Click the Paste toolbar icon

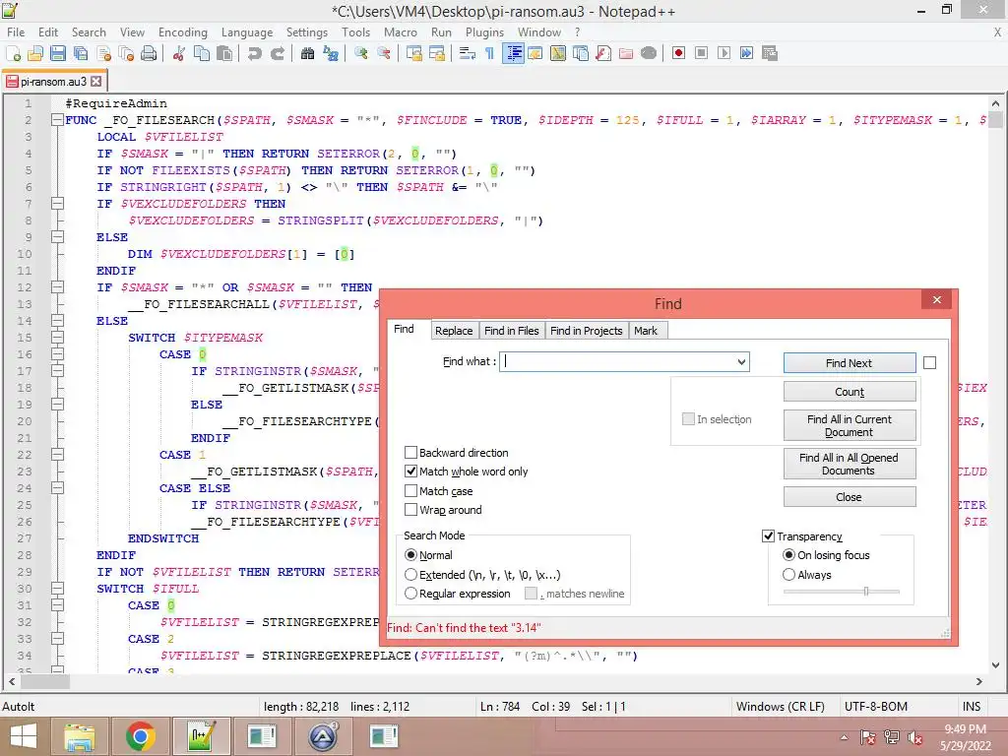tap(224, 53)
